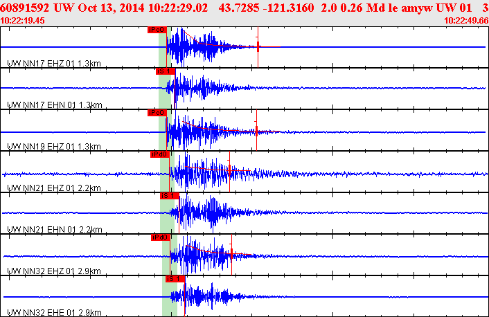This screenshot has height=317, width=489.
Task: Click the event header 60891592 UW title
Action: pos(35,8)
